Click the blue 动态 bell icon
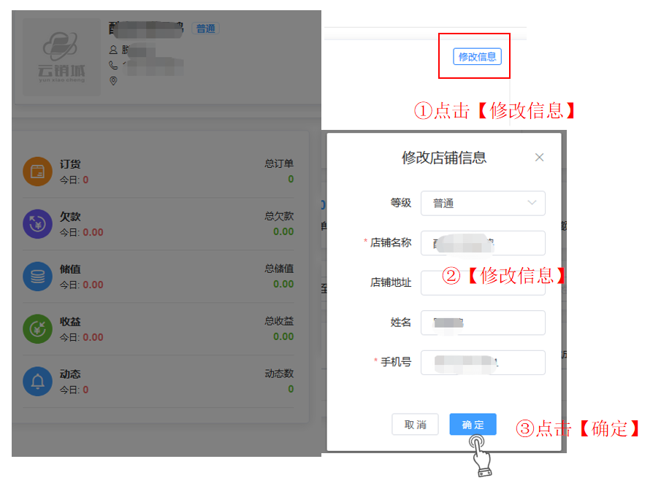This screenshot has width=661, height=486. coord(37,382)
